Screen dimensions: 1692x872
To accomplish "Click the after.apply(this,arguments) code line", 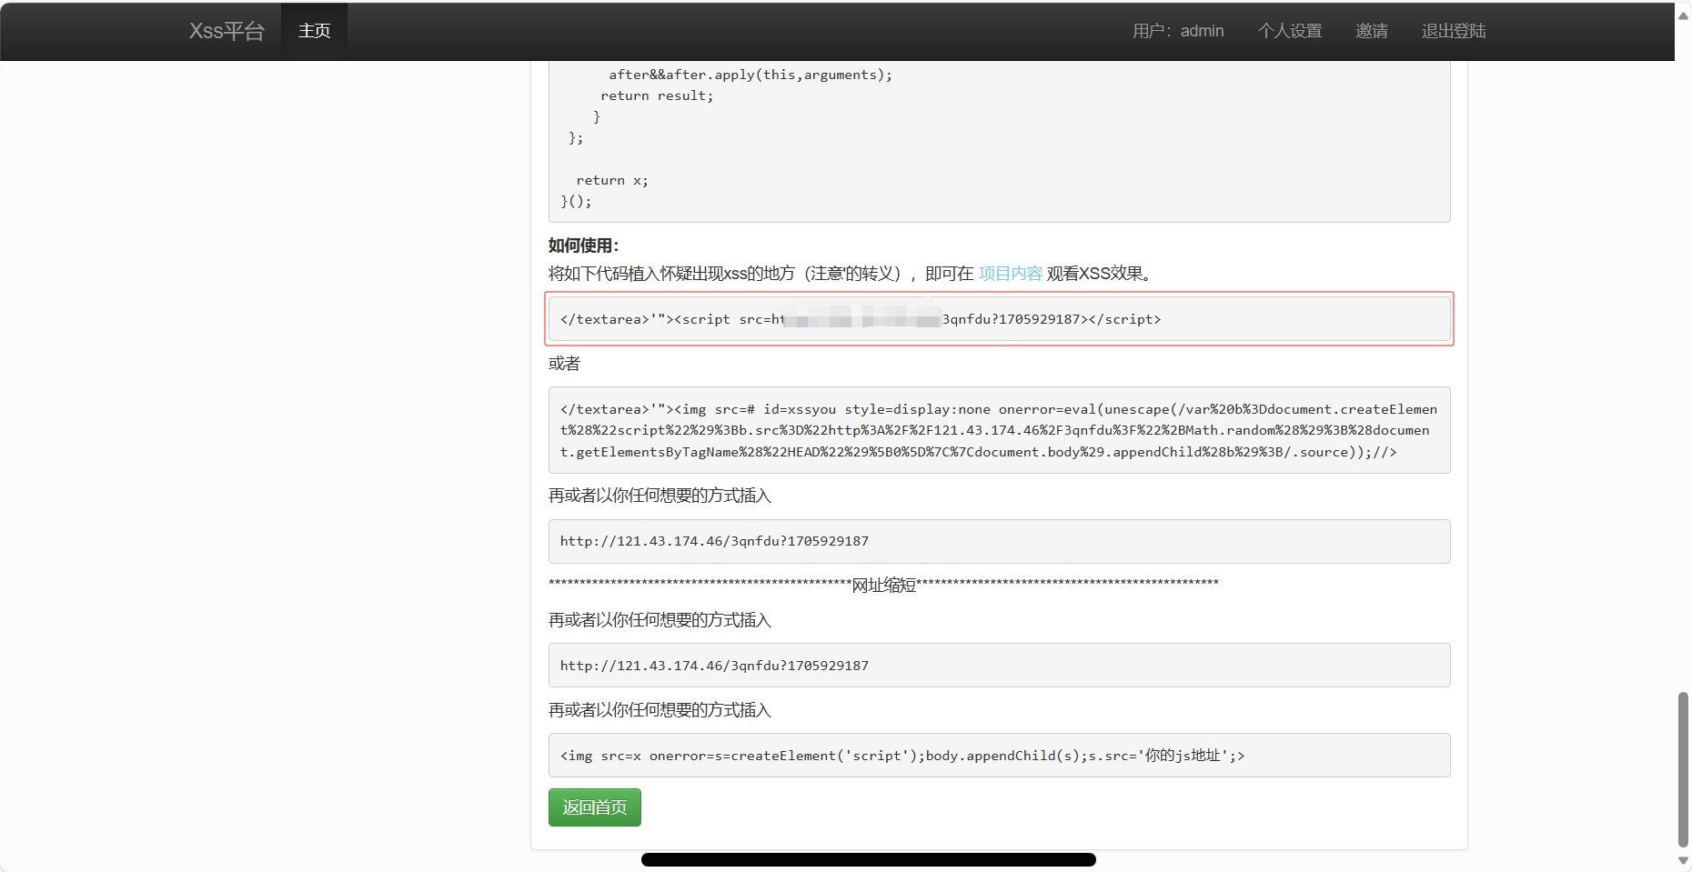I will (x=750, y=75).
